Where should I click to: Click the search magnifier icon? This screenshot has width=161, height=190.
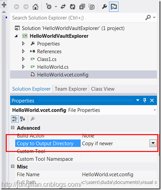click(148, 18)
